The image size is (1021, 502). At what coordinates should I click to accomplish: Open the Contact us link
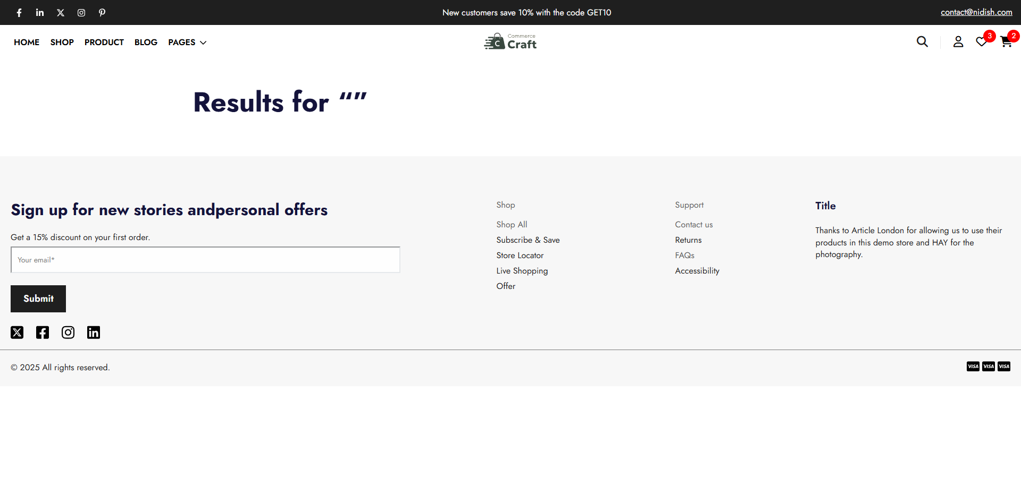pyautogui.click(x=694, y=225)
